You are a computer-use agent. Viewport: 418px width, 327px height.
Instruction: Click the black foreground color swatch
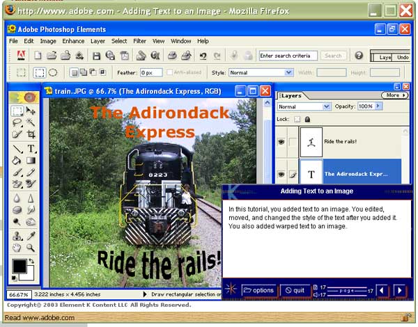point(20,266)
